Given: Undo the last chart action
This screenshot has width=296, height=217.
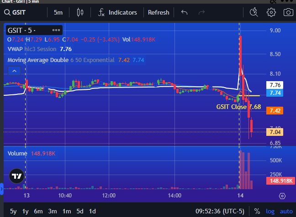Looking at the screenshot, I should 184,12.
